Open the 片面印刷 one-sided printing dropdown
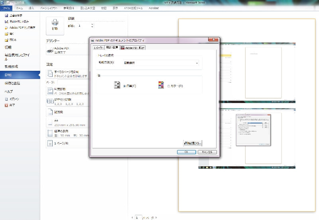Image resolution: width=319 pixels, height=220 pixels. click(x=67, y=91)
